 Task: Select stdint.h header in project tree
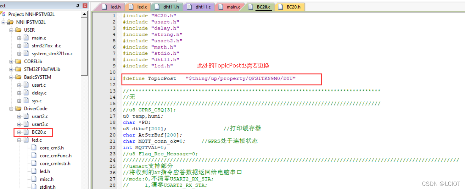coord(48,187)
